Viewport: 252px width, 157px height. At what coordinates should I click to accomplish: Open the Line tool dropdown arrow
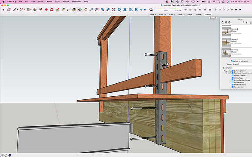17,10
